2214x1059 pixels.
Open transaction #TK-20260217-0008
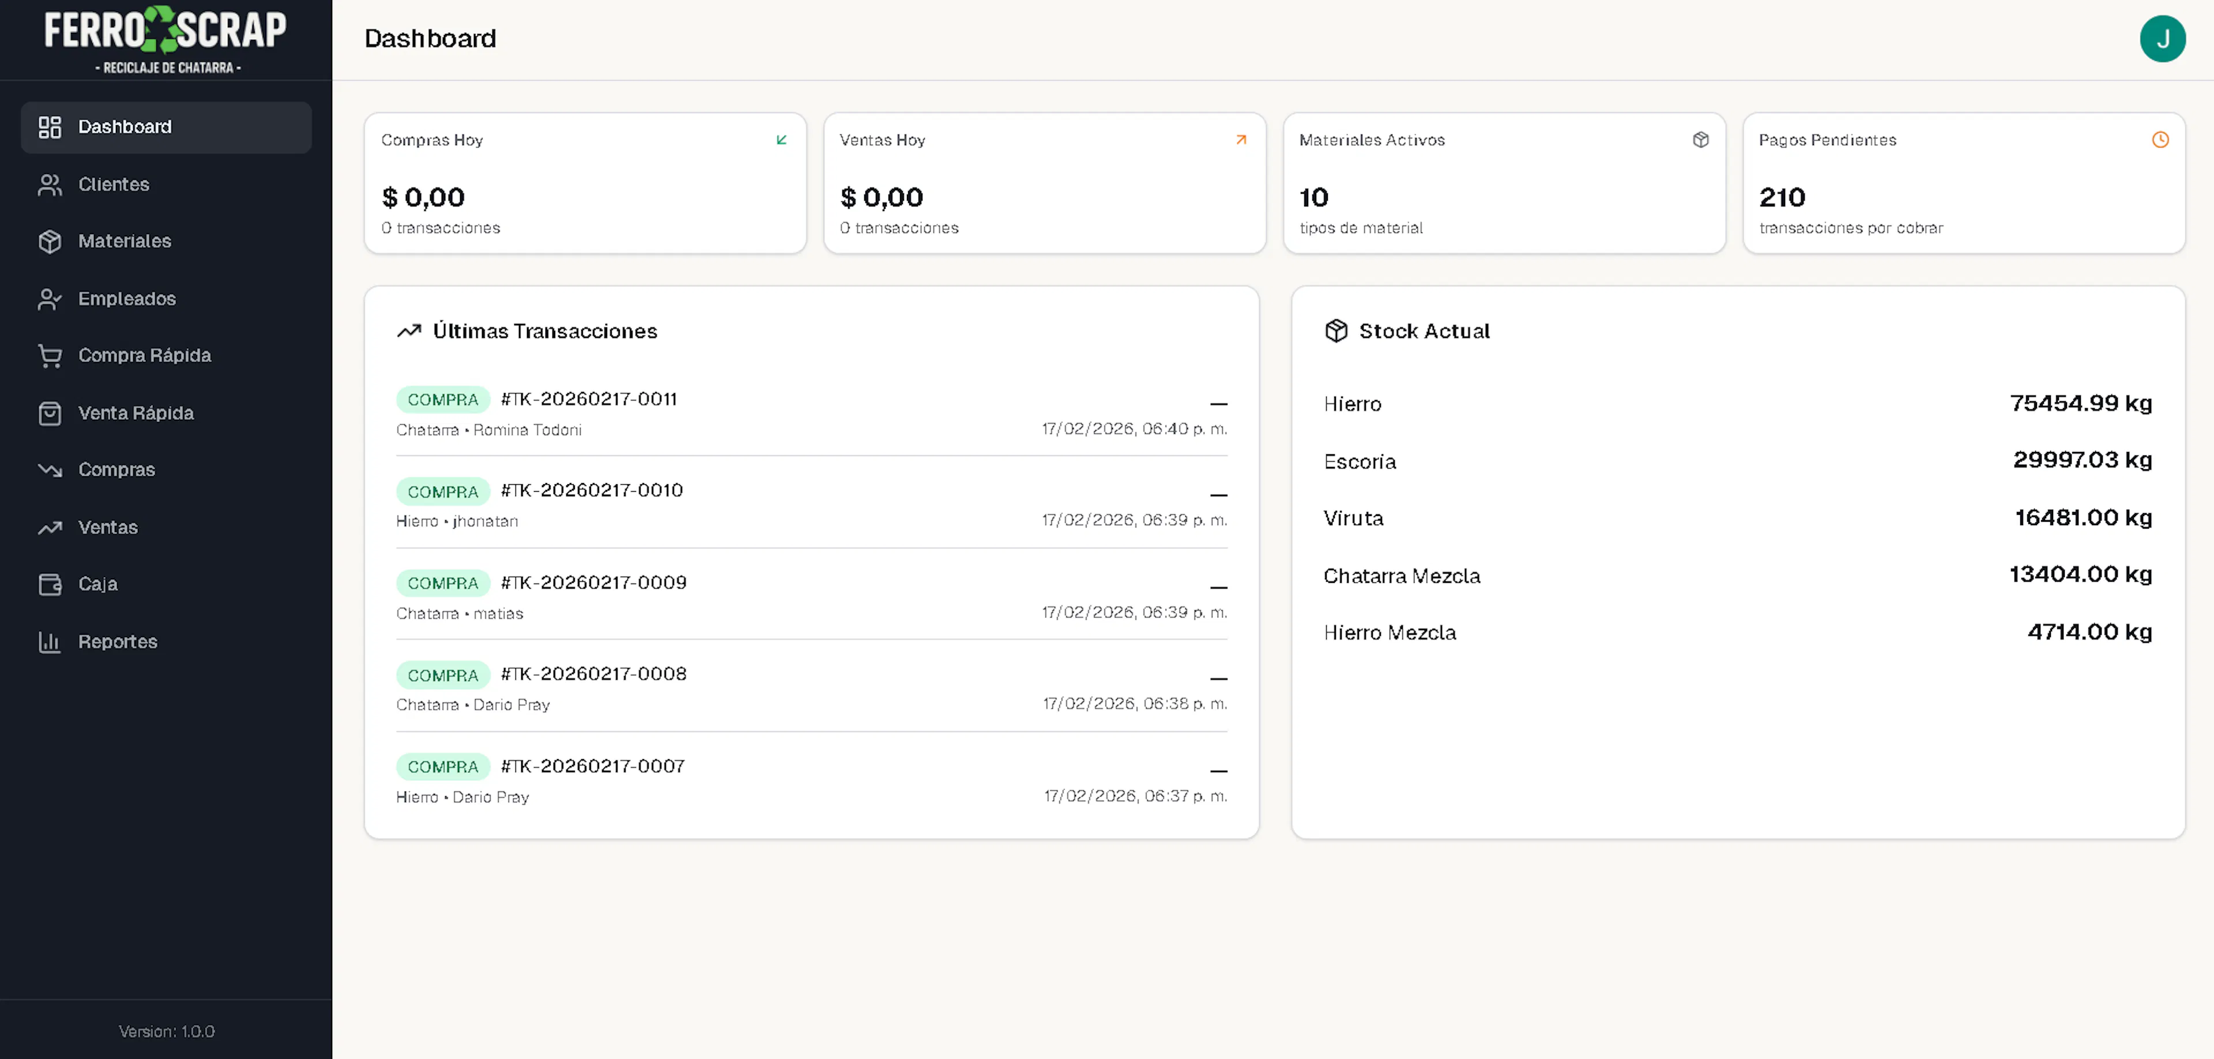pyautogui.click(x=593, y=674)
